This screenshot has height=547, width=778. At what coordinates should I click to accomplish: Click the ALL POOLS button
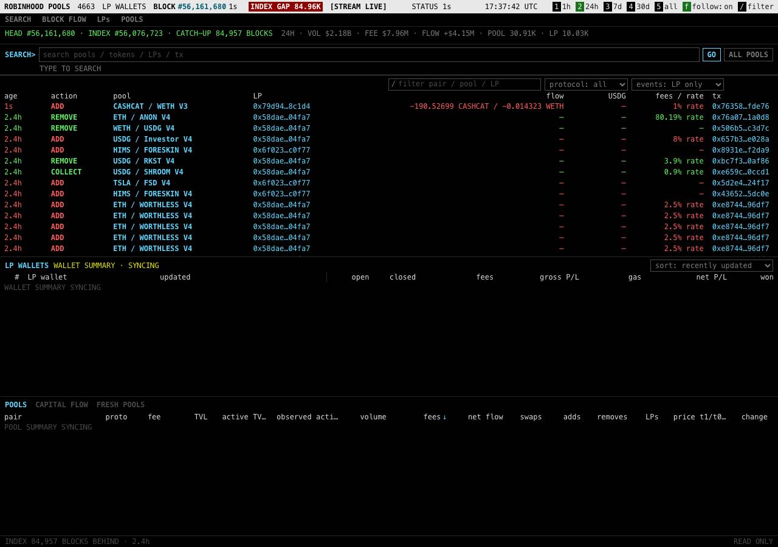point(748,55)
